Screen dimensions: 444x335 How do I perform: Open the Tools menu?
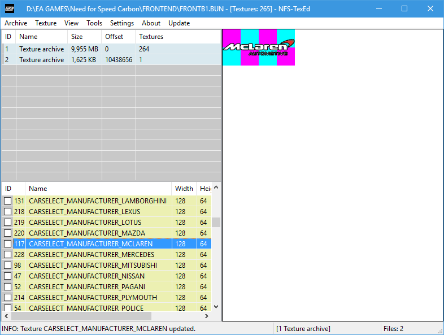[x=94, y=23]
